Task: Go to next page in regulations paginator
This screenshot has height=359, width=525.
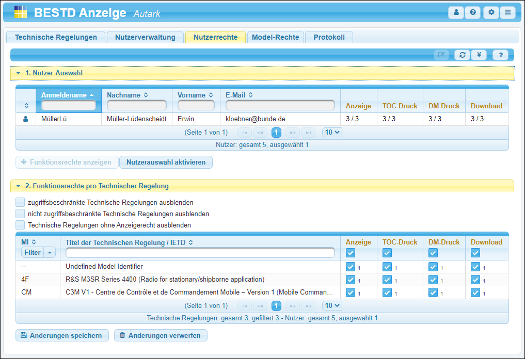Action: pyautogui.click(x=293, y=306)
